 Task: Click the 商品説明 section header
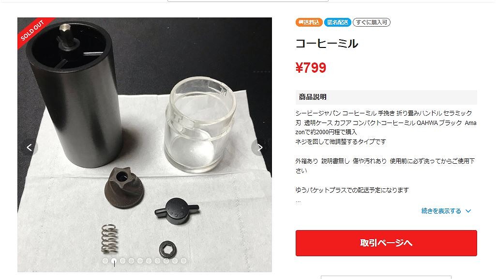[386, 97]
